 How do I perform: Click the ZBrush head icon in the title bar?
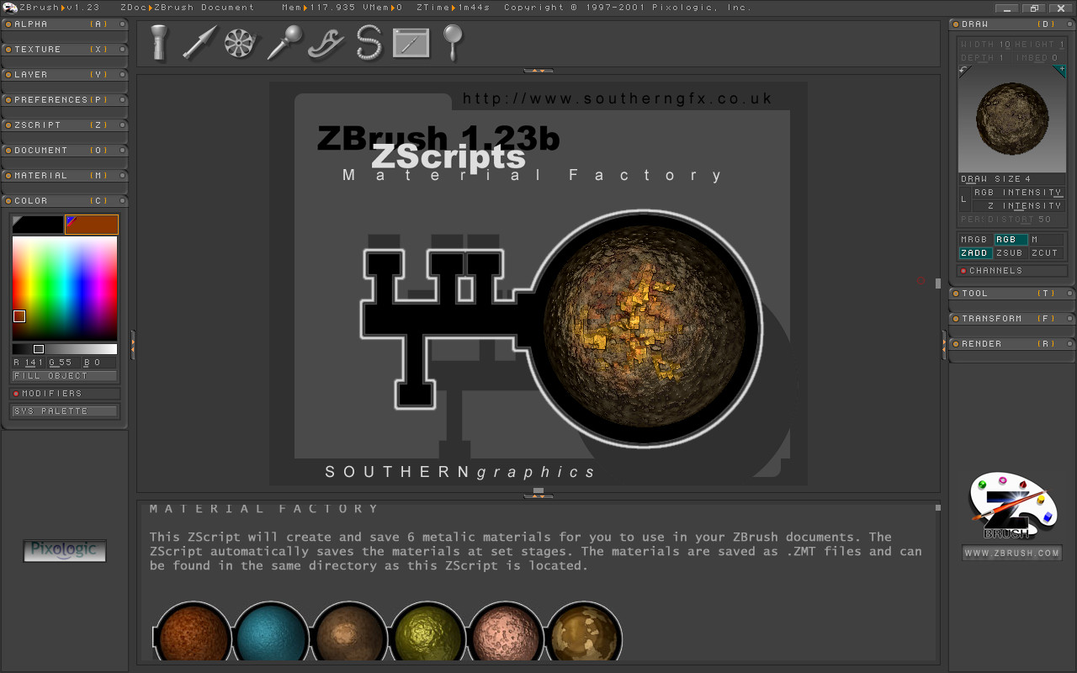(9, 8)
